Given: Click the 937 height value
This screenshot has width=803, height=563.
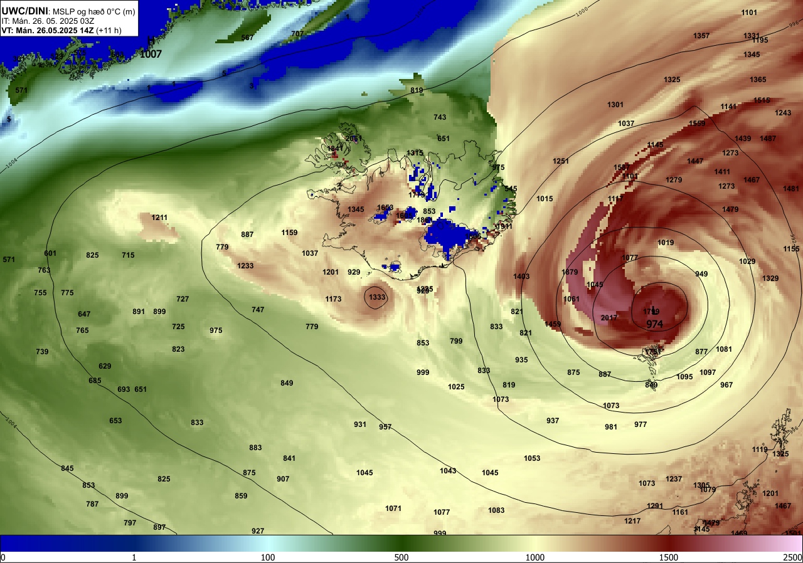Looking at the screenshot, I should click(x=553, y=421).
